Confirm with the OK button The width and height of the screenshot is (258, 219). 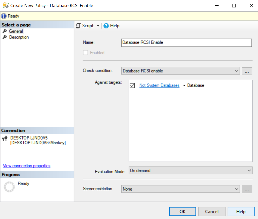point(182,211)
